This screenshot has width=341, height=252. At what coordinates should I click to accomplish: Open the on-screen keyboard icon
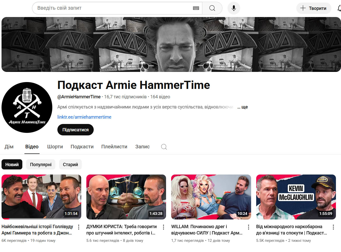coord(196,8)
